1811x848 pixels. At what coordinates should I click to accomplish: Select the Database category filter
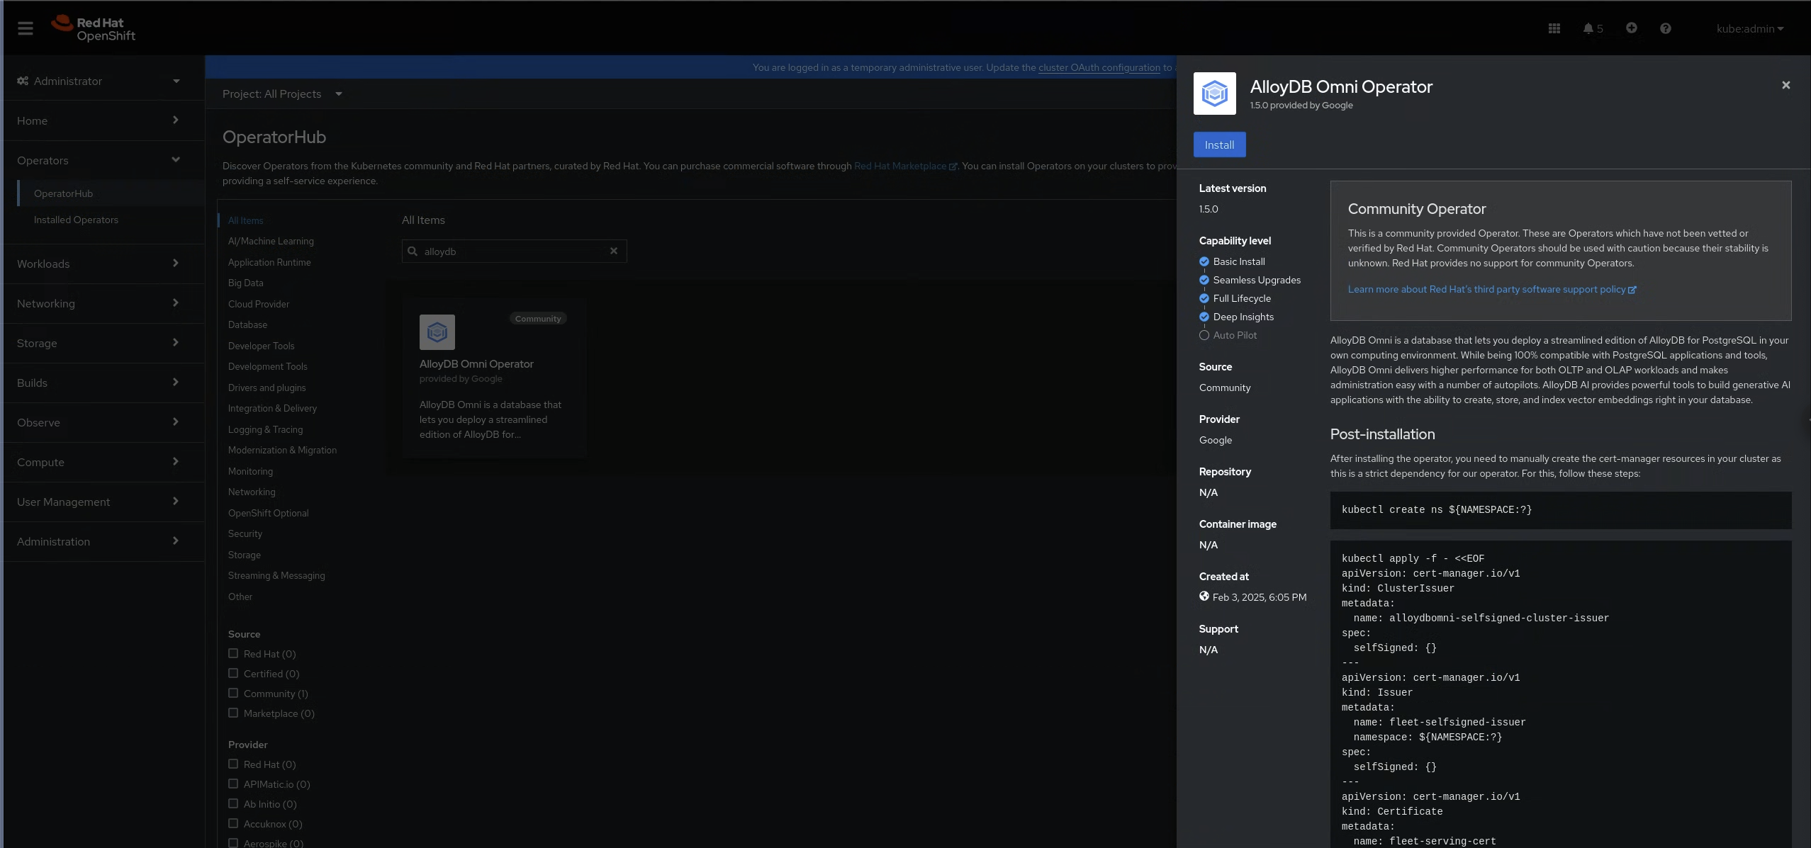247,324
